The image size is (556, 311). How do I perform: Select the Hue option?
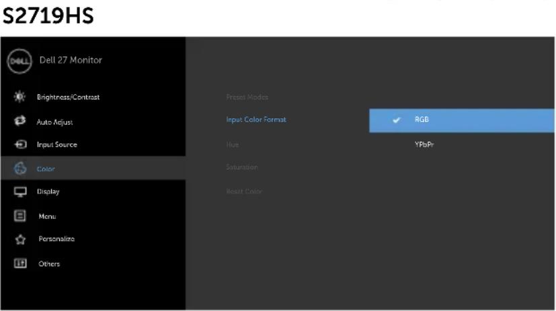click(232, 144)
